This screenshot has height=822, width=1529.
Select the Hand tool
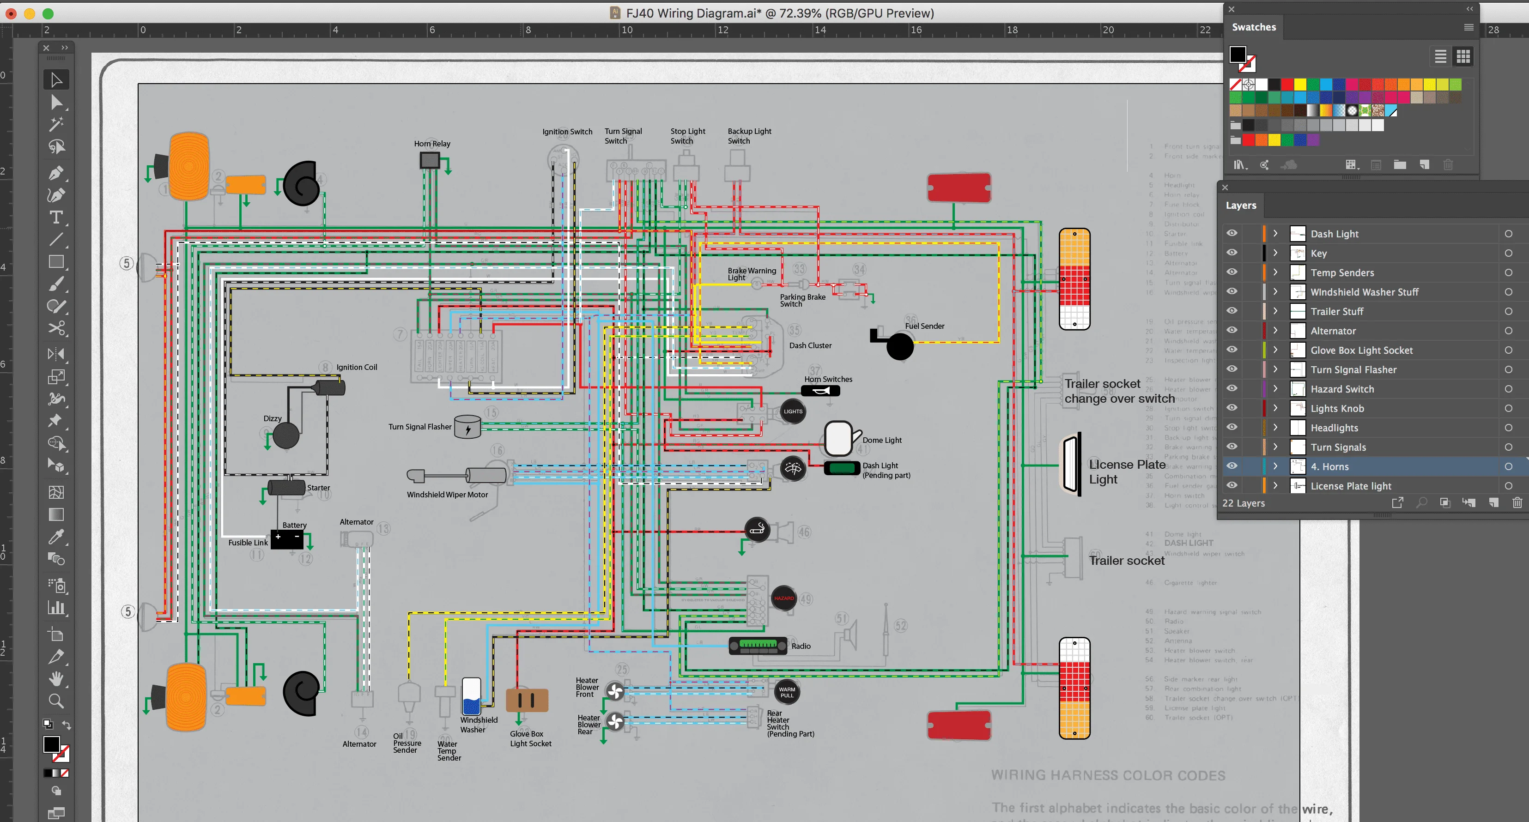point(56,678)
